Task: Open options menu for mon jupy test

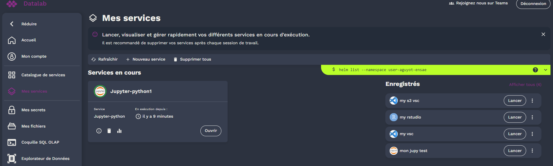Action: pyautogui.click(x=532, y=151)
